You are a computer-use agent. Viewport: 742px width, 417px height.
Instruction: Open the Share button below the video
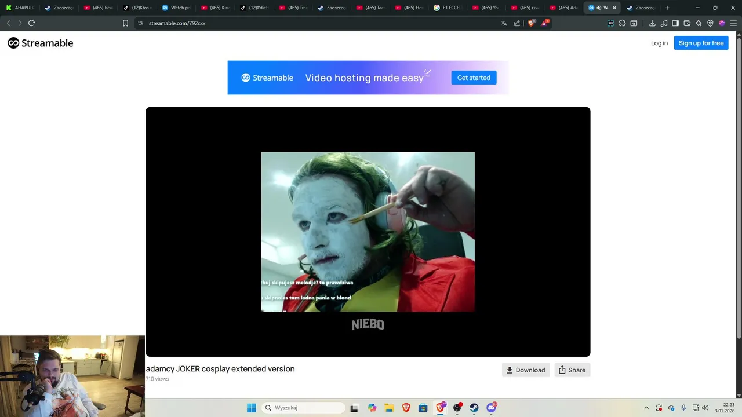[572, 370]
